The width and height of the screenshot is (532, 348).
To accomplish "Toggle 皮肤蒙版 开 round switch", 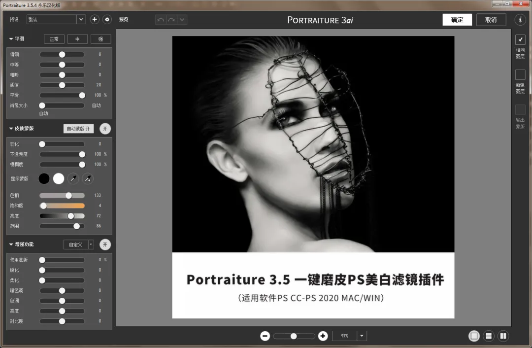I will [105, 129].
